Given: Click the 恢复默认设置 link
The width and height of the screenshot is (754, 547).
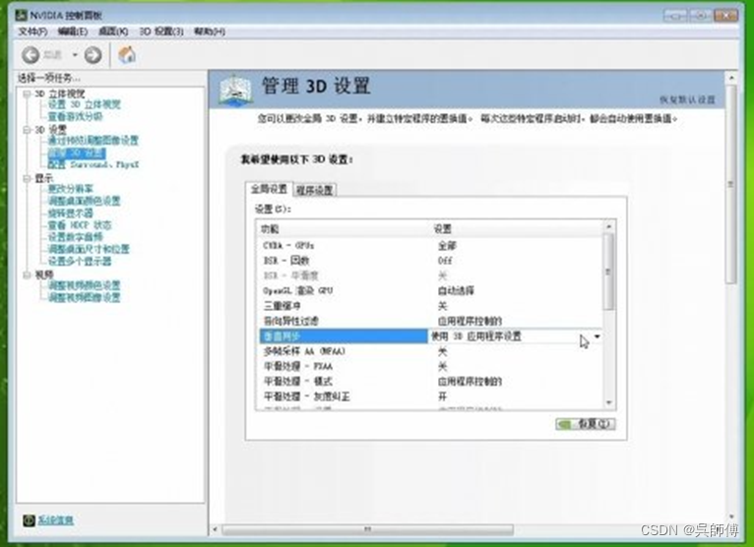Looking at the screenshot, I should coord(687,99).
